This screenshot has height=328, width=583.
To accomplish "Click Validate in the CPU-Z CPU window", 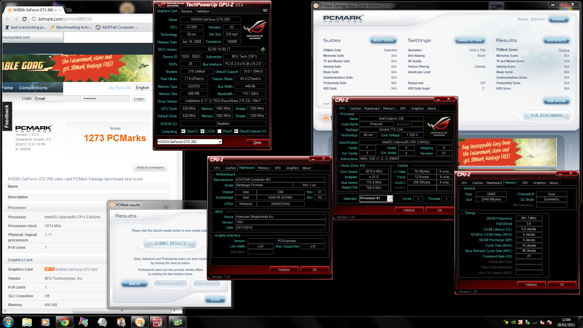I will (x=409, y=210).
